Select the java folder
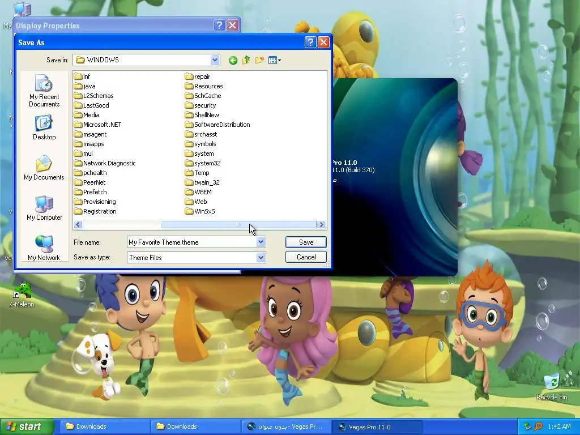The height and width of the screenshot is (435, 580). pos(85,86)
